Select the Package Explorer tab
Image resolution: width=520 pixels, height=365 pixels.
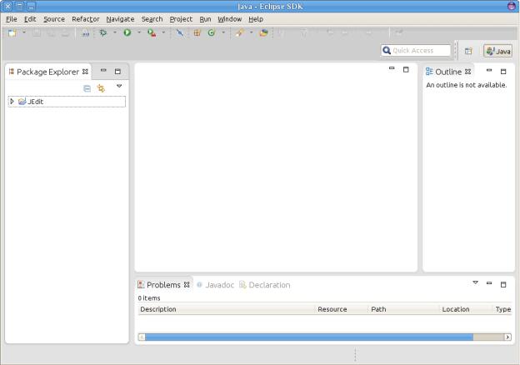tap(47, 72)
